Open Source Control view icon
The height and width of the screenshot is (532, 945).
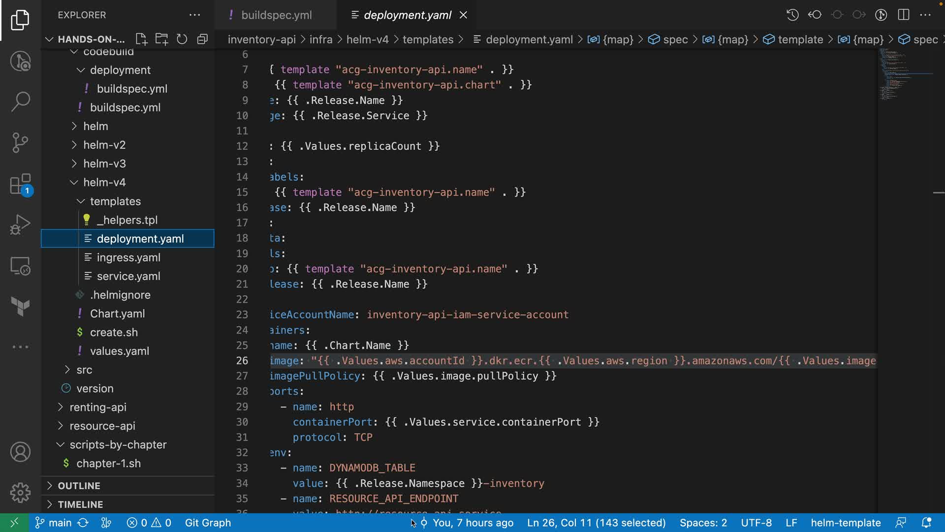point(20,142)
